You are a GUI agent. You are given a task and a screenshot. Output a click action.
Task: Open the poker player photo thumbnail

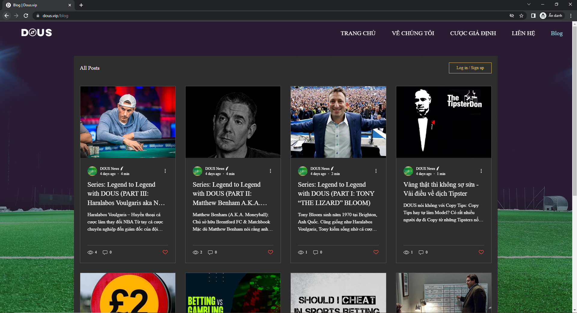[128, 122]
